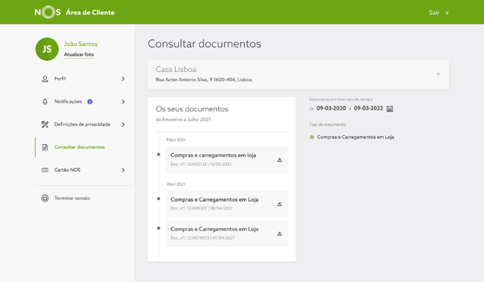Click the João Santos name
This screenshot has height=282, width=484.
pyautogui.click(x=80, y=44)
